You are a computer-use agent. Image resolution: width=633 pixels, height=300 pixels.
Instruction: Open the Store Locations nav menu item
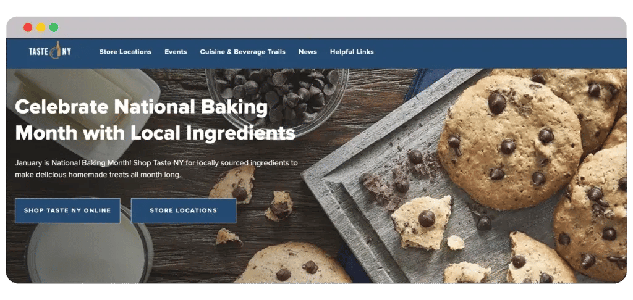click(x=125, y=52)
